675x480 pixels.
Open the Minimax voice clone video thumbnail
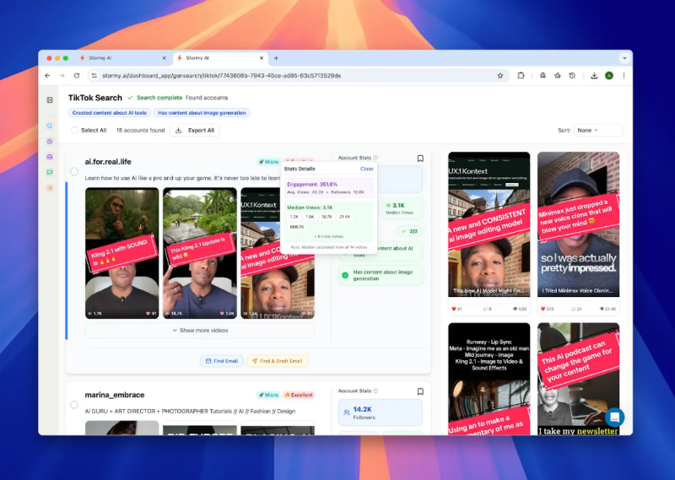pos(578,224)
